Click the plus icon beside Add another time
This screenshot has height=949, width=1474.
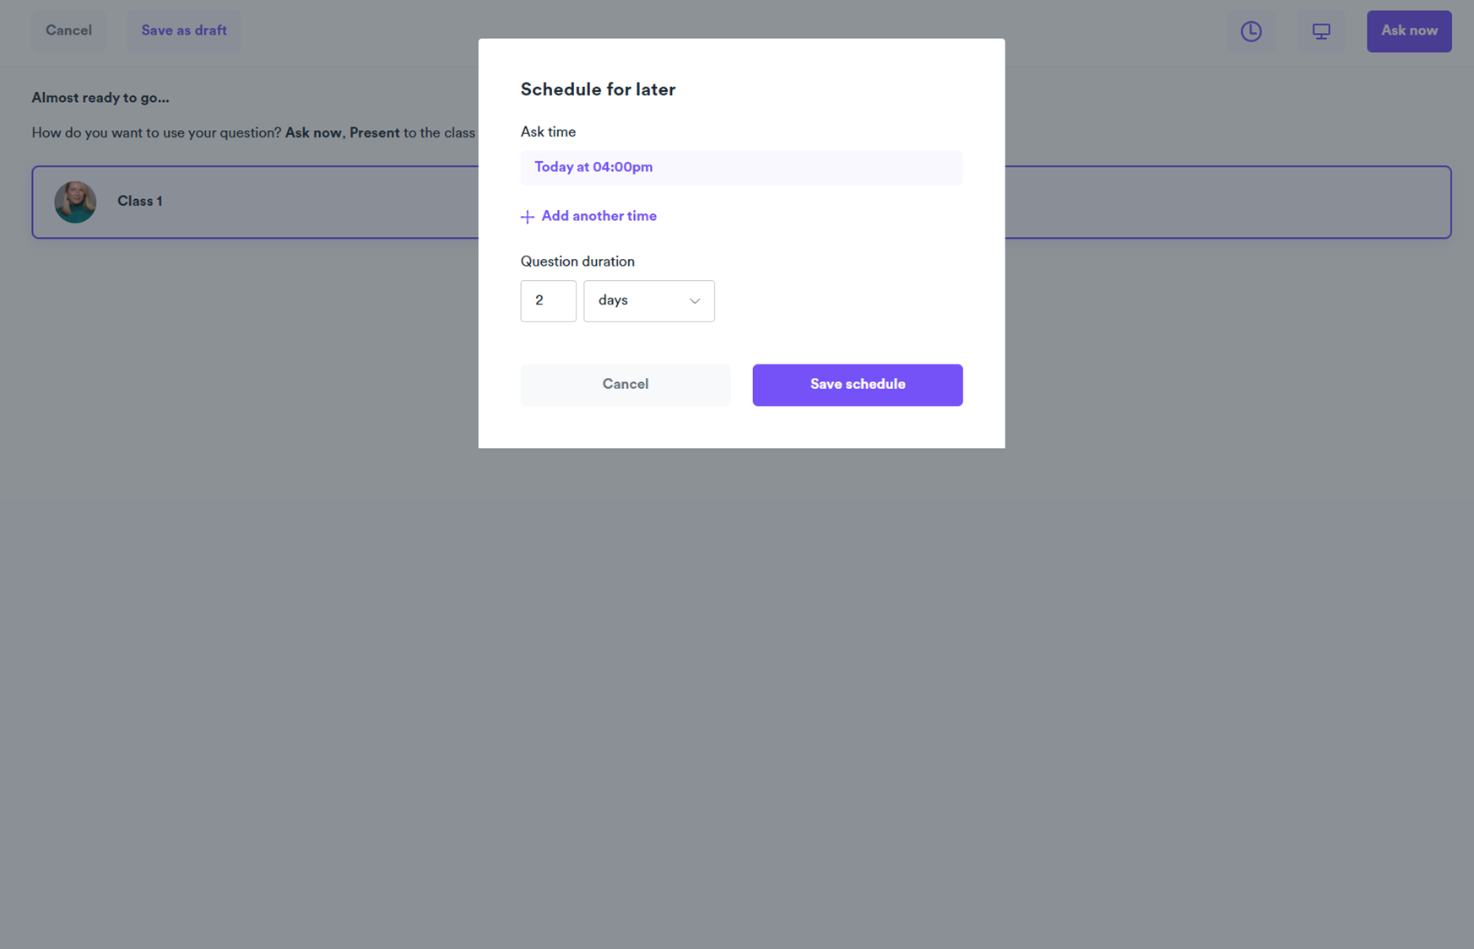tap(528, 217)
